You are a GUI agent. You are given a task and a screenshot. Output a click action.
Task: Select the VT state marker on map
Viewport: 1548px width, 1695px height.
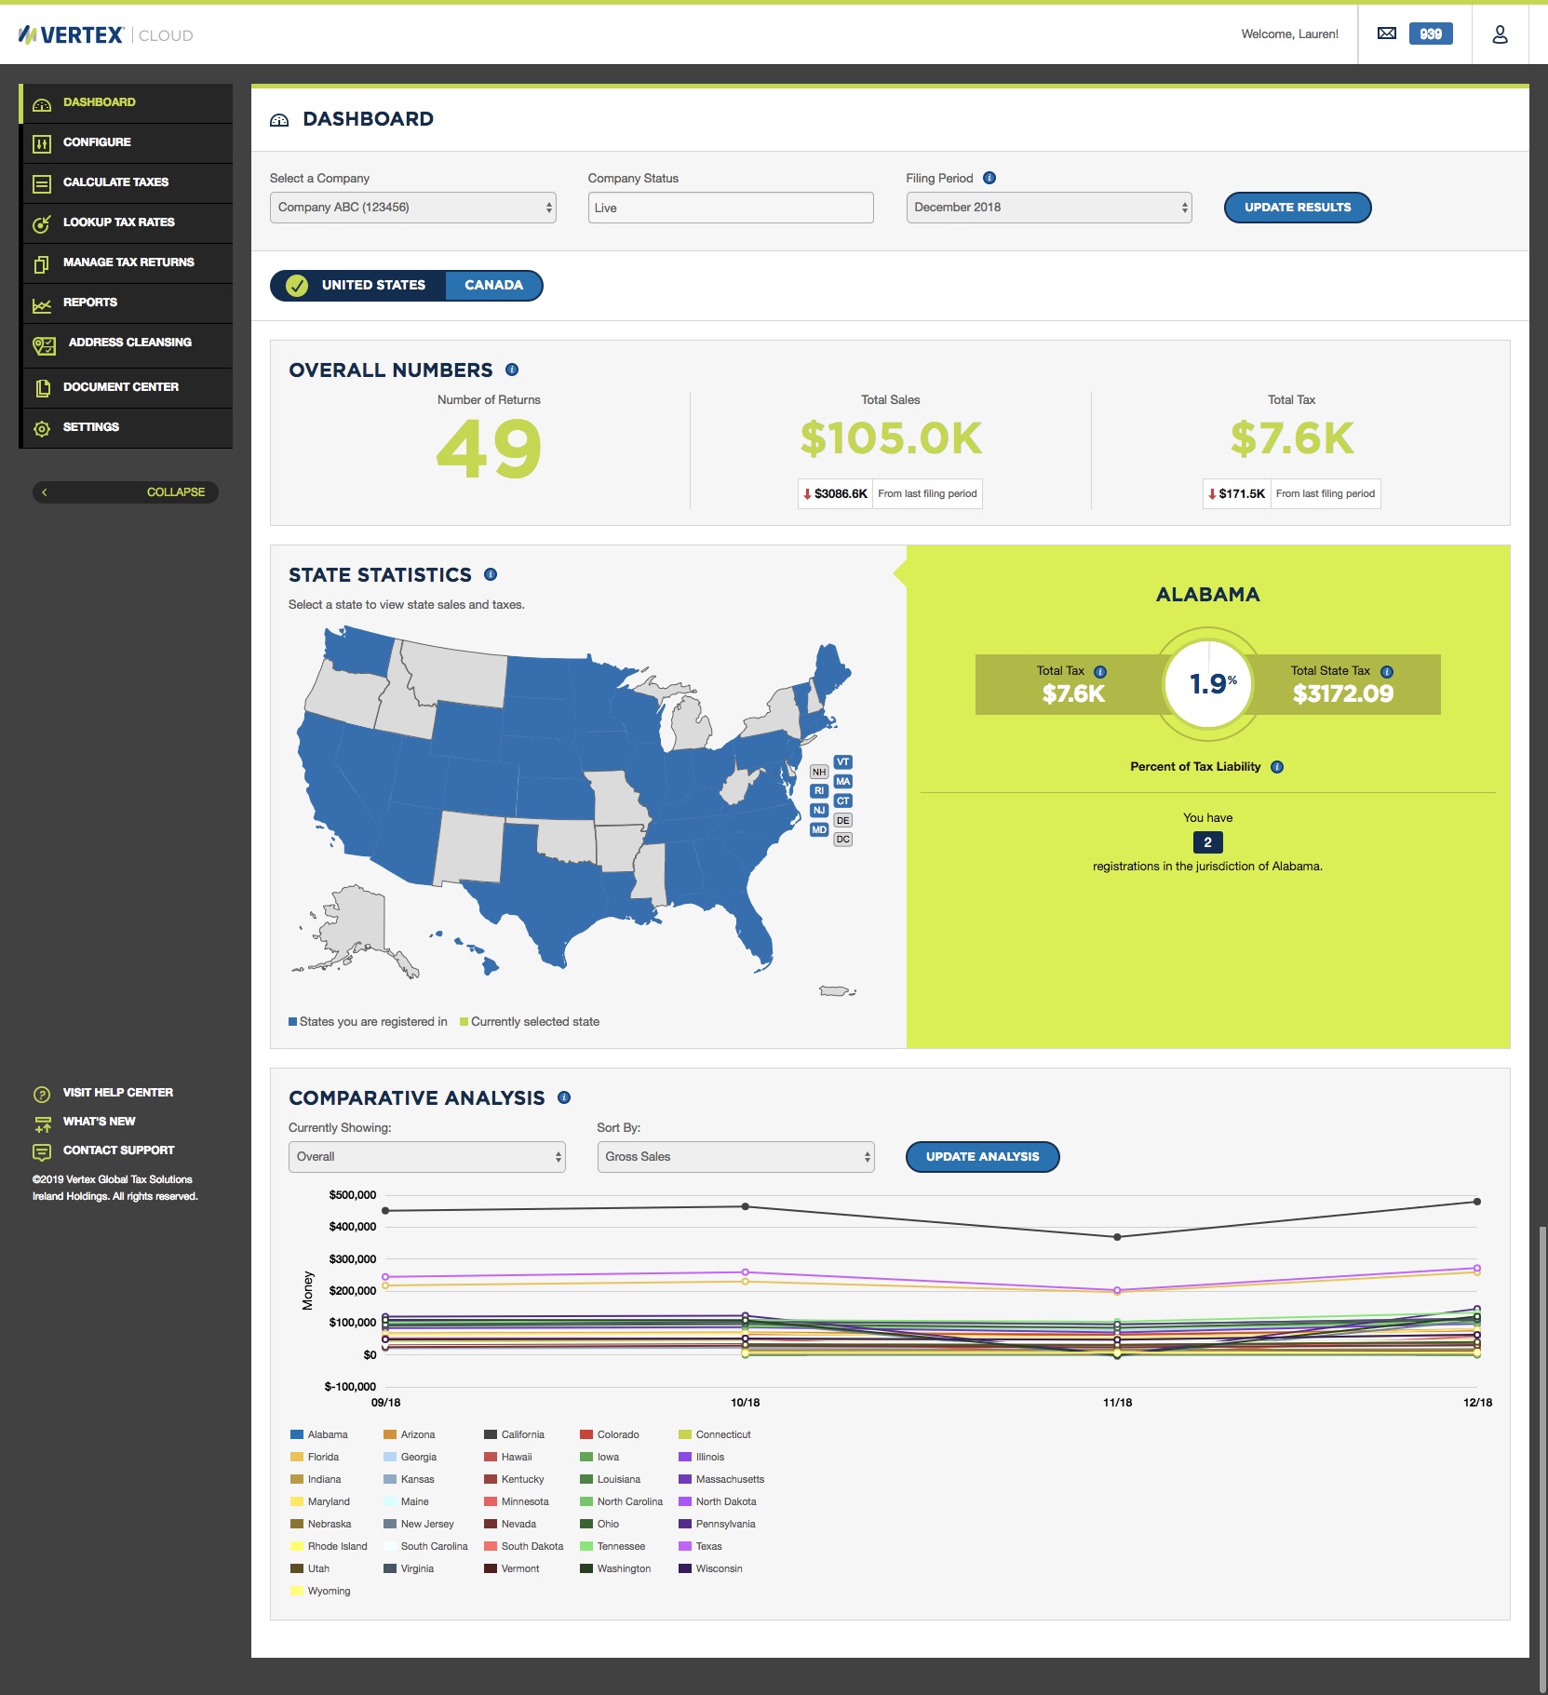tap(842, 761)
